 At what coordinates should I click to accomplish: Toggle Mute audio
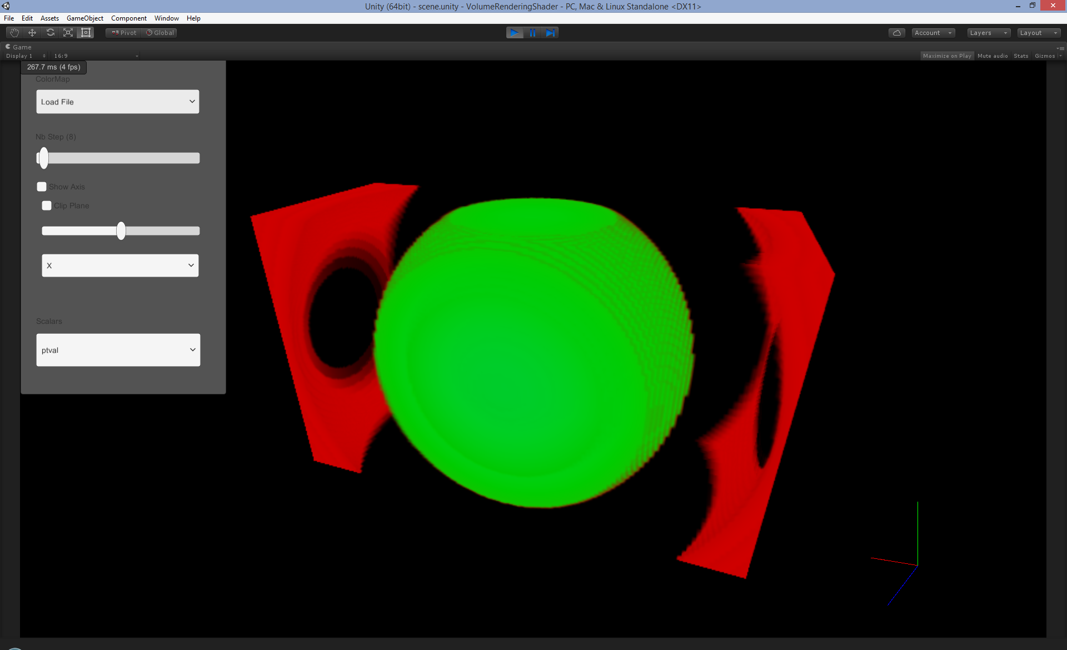(x=993, y=56)
